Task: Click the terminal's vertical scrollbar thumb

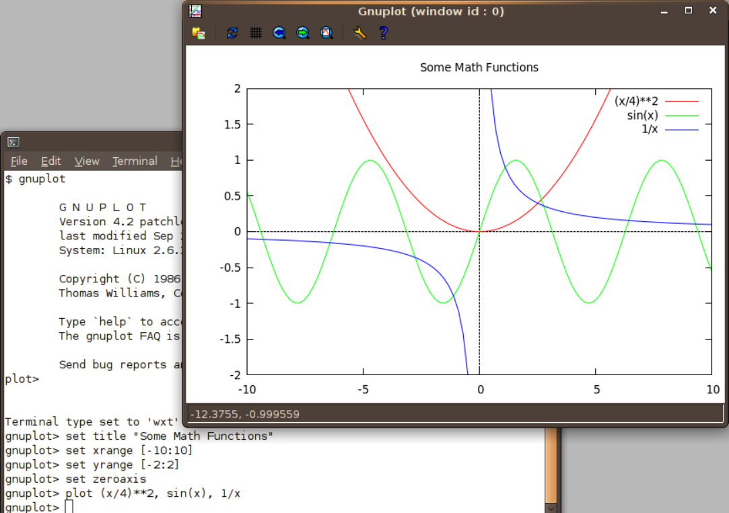Action: point(551,464)
